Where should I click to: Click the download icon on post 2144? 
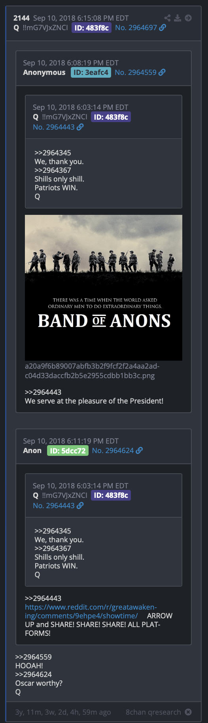(x=178, y=18)
